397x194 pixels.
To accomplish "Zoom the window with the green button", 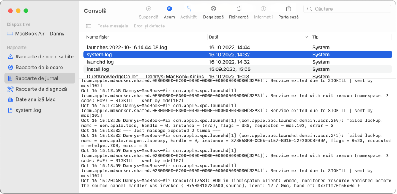I will pos(26,11).
